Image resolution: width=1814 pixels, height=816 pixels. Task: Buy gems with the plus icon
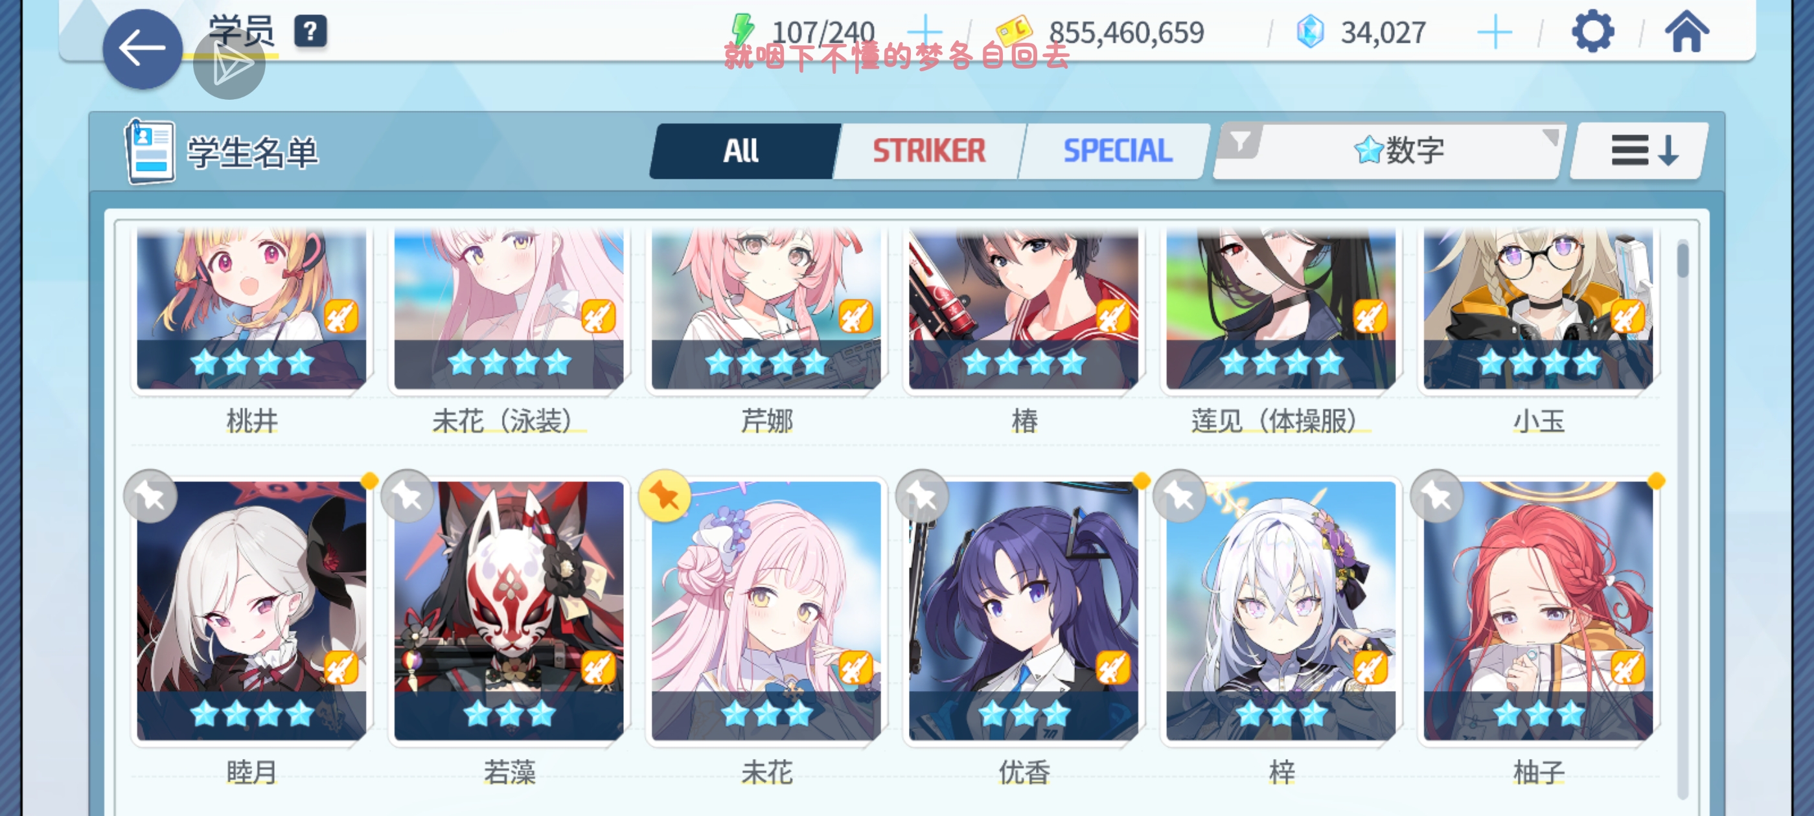tap(1495, 32)
